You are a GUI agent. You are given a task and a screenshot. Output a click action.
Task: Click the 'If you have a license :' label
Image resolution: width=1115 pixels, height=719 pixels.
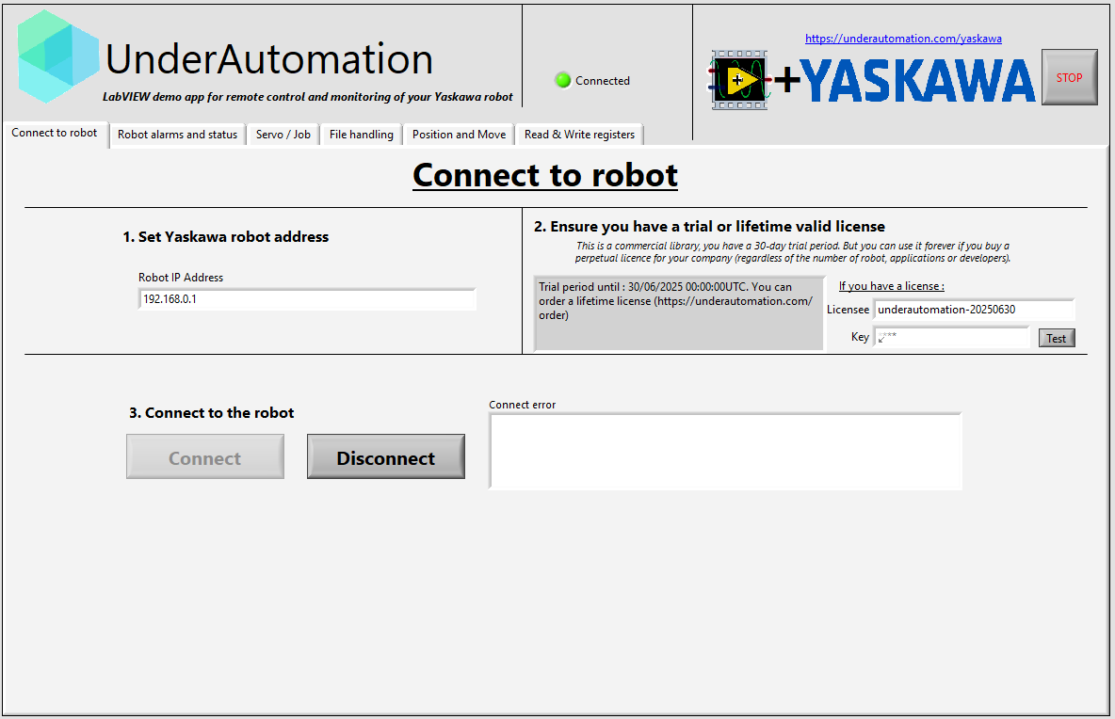891,285
